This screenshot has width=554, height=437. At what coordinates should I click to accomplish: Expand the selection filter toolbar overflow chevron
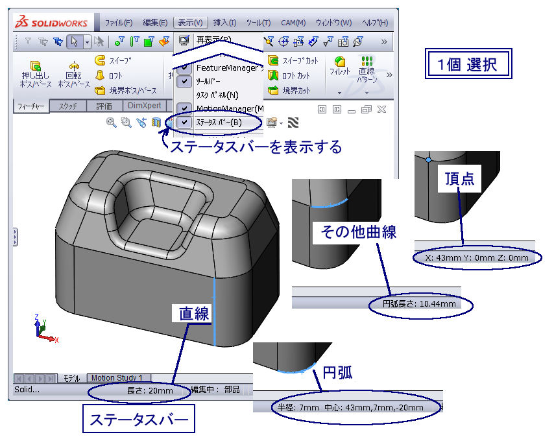[x=385, y=42]
